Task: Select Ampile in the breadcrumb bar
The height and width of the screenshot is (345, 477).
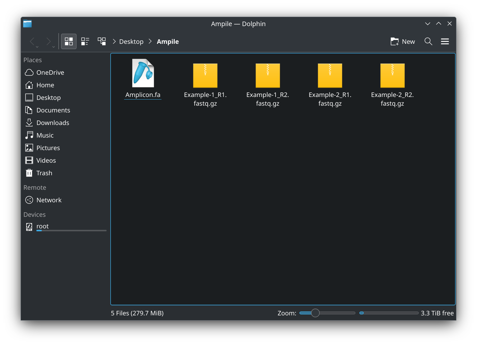Action: tap(168, 42)
